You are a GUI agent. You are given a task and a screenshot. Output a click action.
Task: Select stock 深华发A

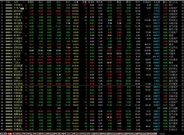coord(18,51)
